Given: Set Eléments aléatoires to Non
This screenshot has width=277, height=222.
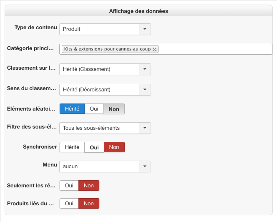Looking at the screenshot, I should (x=114, y=109).
